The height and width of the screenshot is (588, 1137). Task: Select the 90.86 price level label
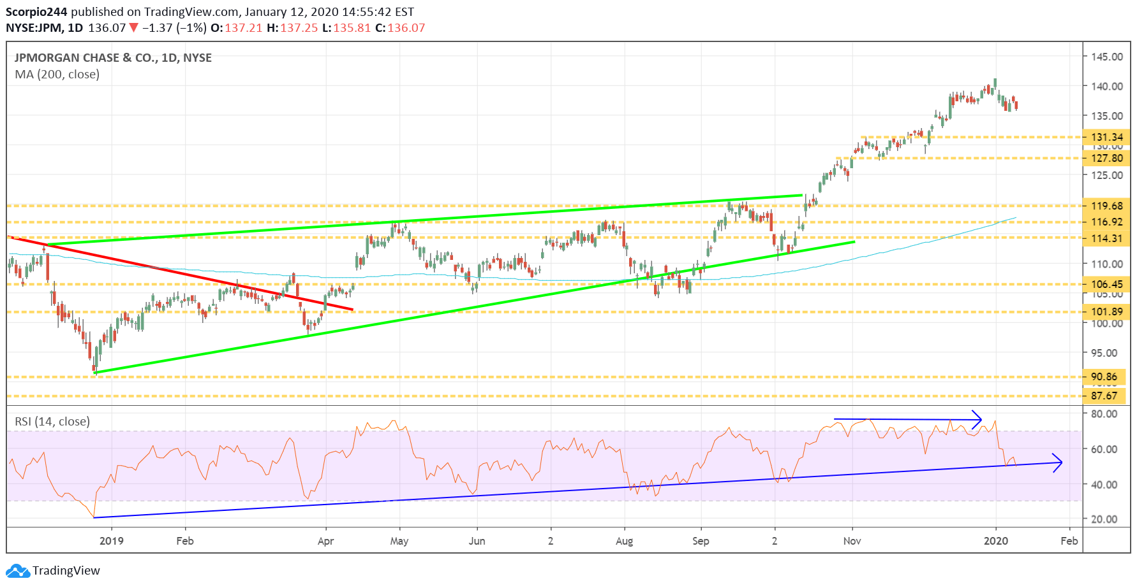[x=1104, y=376]
